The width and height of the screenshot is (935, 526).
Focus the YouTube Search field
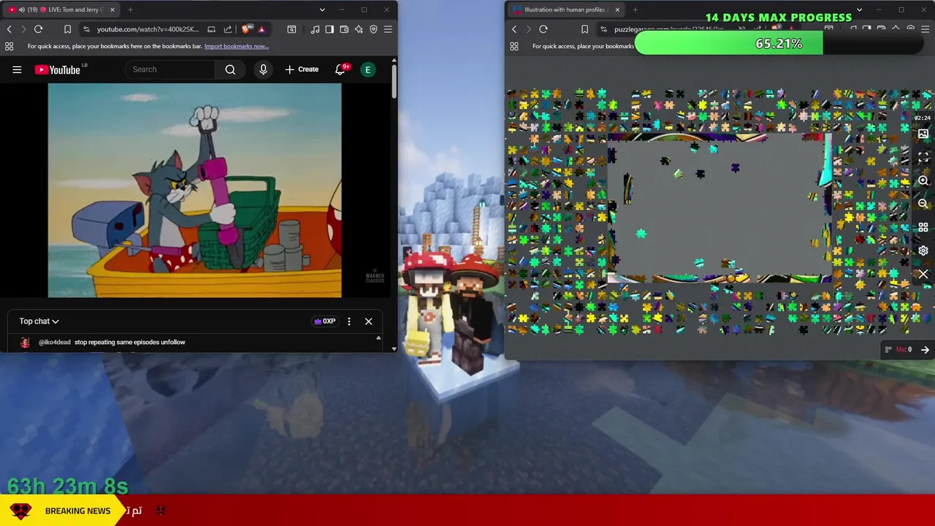point(170,69)
